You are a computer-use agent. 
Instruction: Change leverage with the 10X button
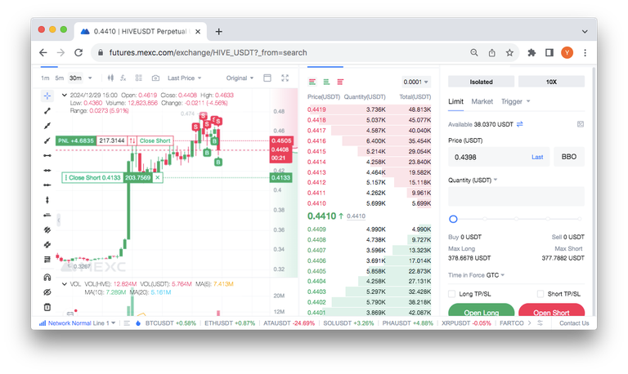(x=551, y=82)
